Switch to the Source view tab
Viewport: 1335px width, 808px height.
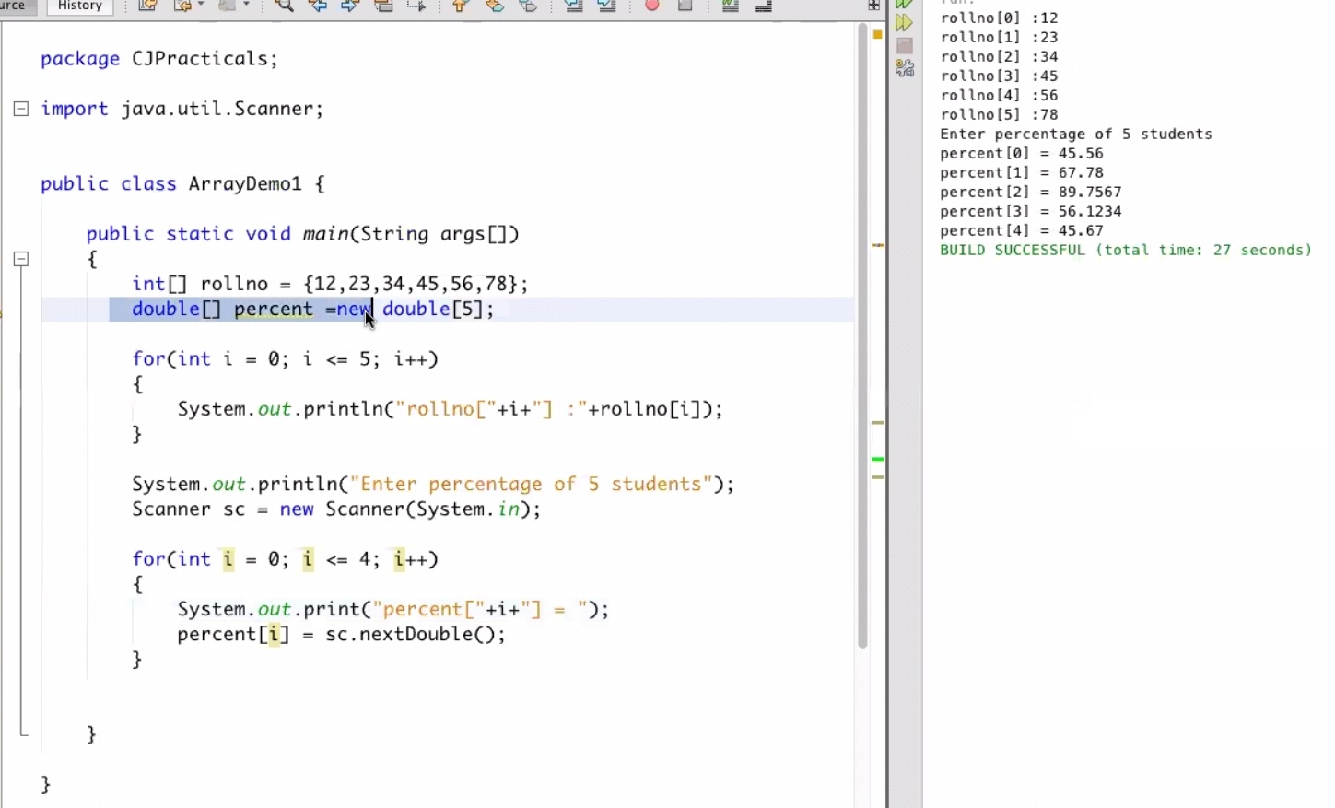coord(15,6)
